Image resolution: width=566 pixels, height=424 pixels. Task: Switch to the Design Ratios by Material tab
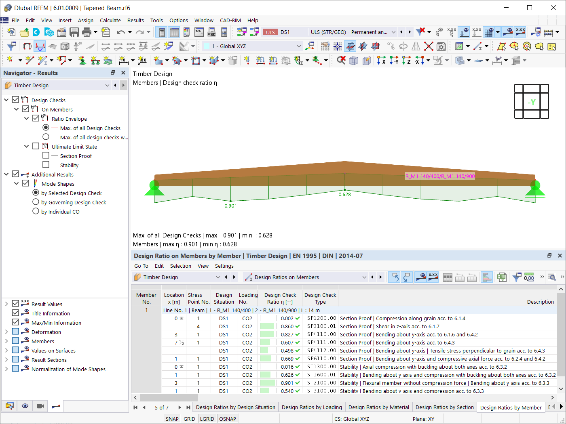coord(378,407)
